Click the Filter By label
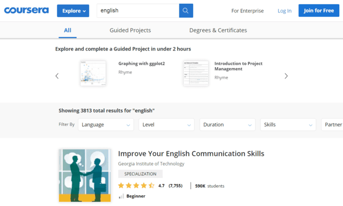 [67, 124]
